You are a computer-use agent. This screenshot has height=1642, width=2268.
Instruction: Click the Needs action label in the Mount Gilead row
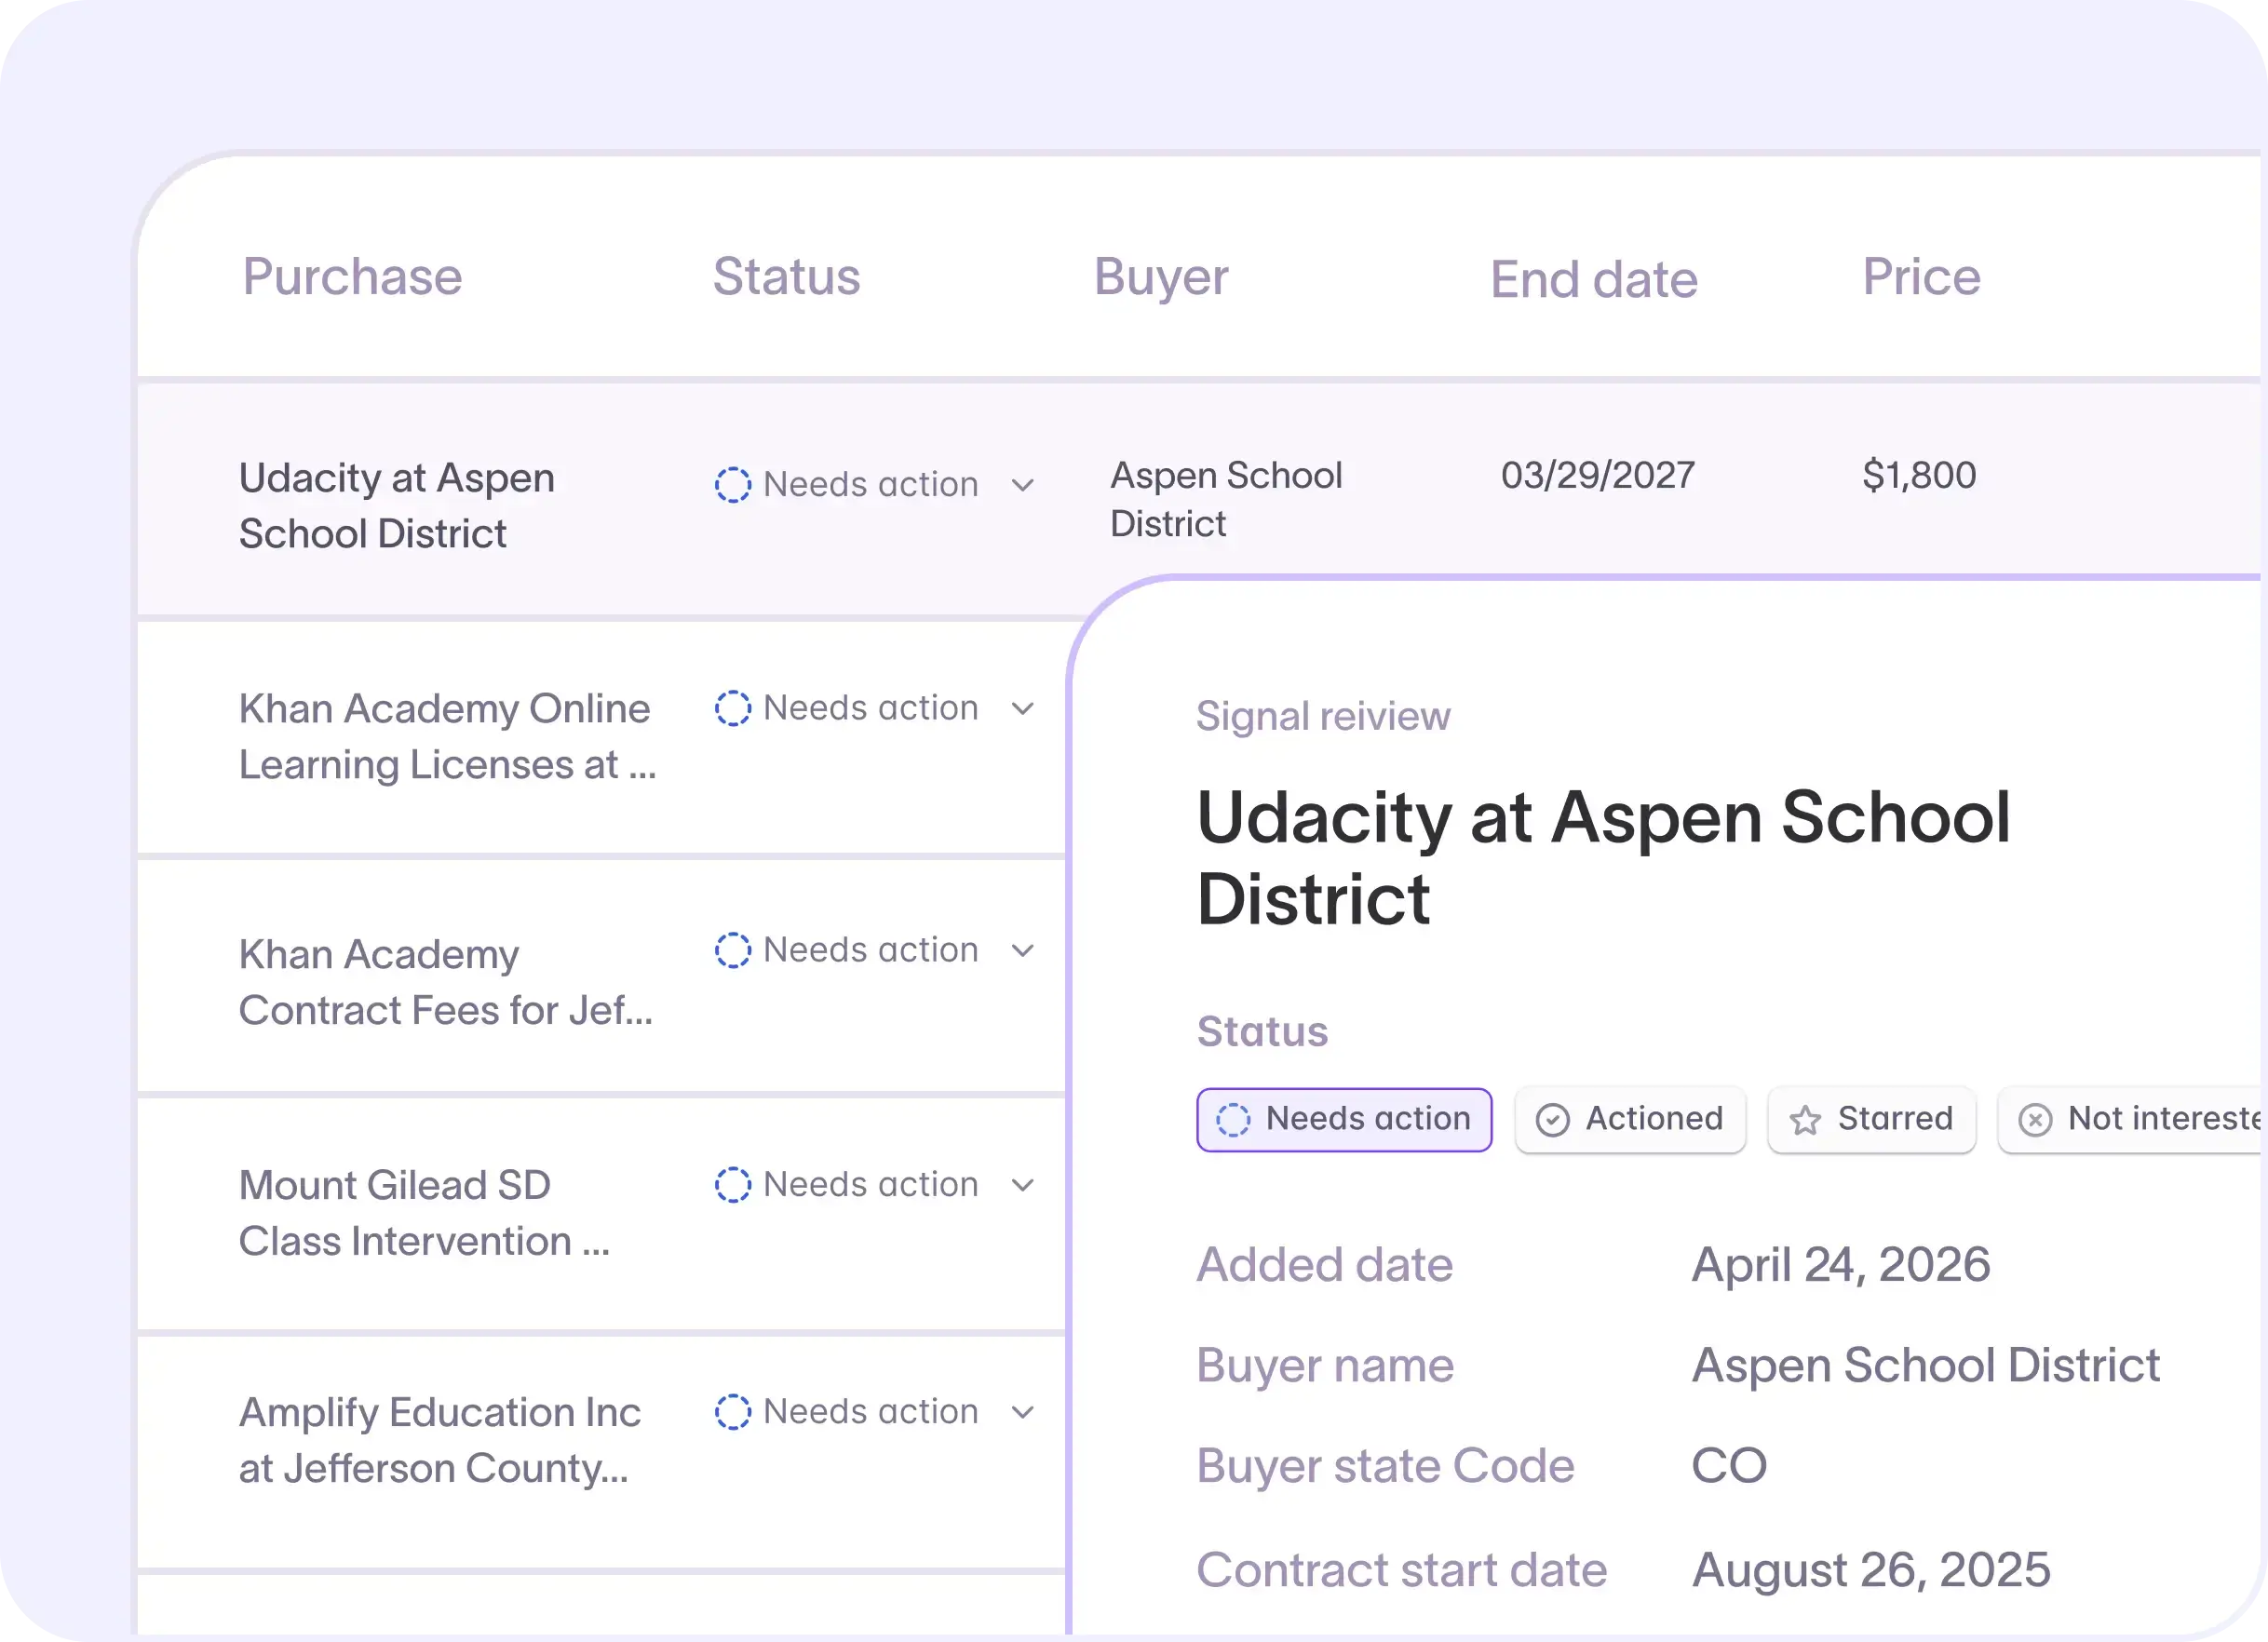point(870,1185)
